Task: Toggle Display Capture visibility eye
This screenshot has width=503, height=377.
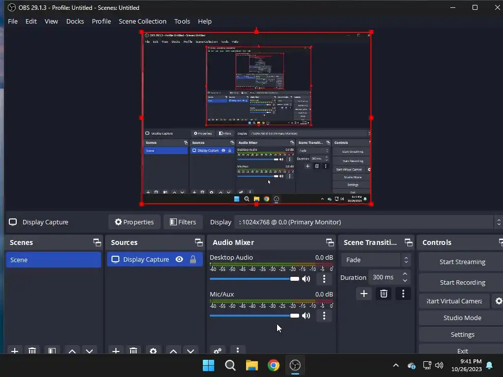Action: (x=179, y=259)
